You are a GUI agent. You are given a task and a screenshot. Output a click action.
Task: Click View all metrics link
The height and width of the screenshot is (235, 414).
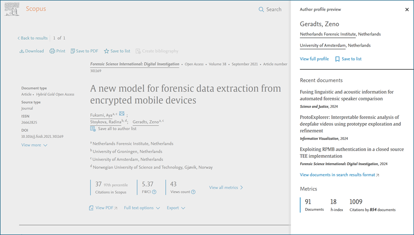click(226, 188)
